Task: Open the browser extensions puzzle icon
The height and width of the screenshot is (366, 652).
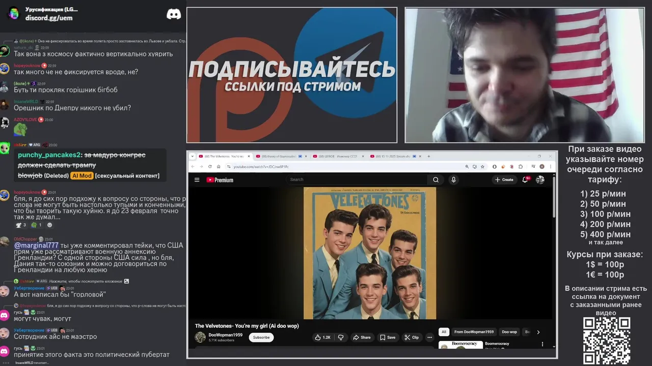Action: pos(520,167)
